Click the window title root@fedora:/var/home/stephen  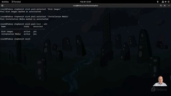85,6
